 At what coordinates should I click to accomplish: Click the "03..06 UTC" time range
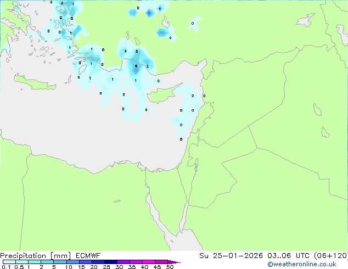pos(288,256)
